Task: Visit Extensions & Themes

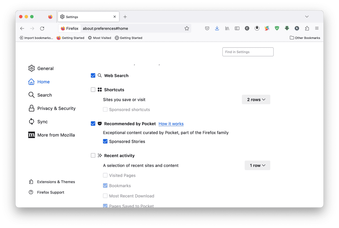Action: pos(56,182)
